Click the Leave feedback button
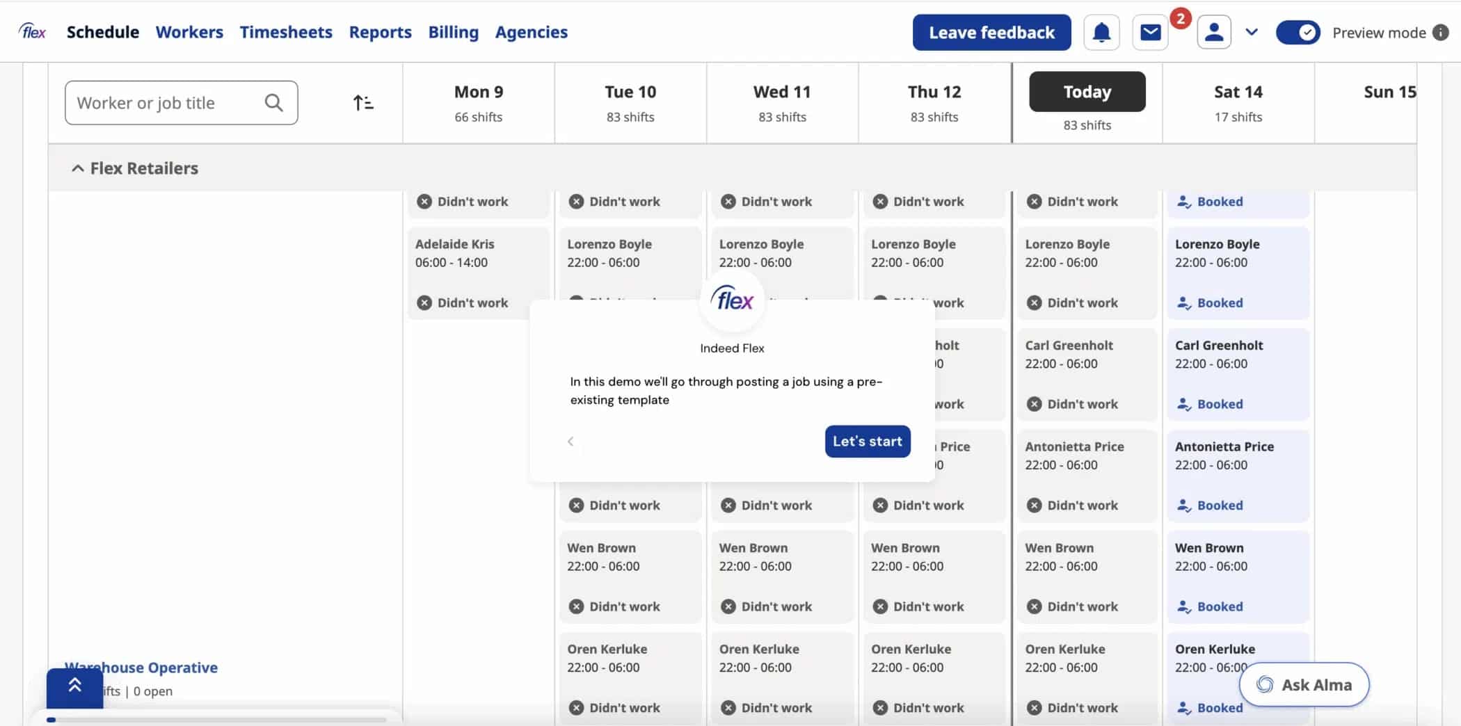1461x726 pixels. 991,33
